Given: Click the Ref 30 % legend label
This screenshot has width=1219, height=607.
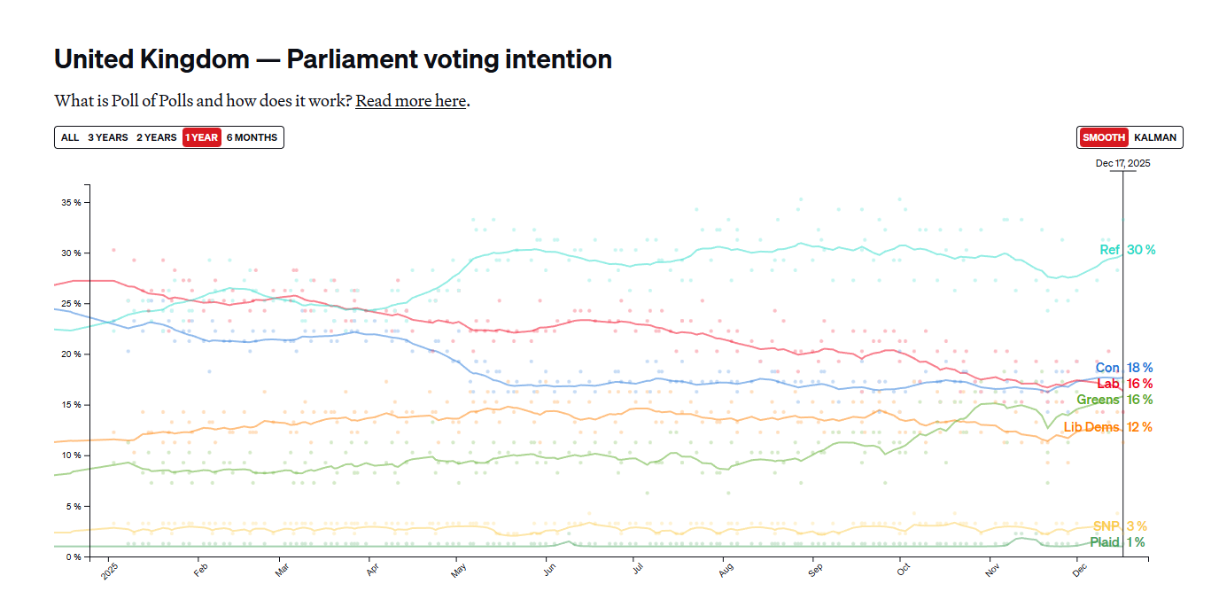Looking at the screenshot, I should click(1127, 250).
